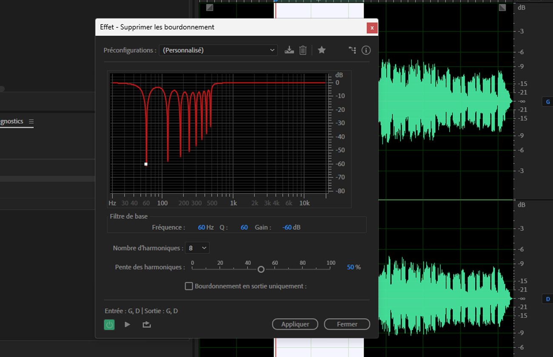Image resolution: width=553 pixels, height=357 pixels.
Task: Delete the preset with the trash icon
Action: point(303,50)
